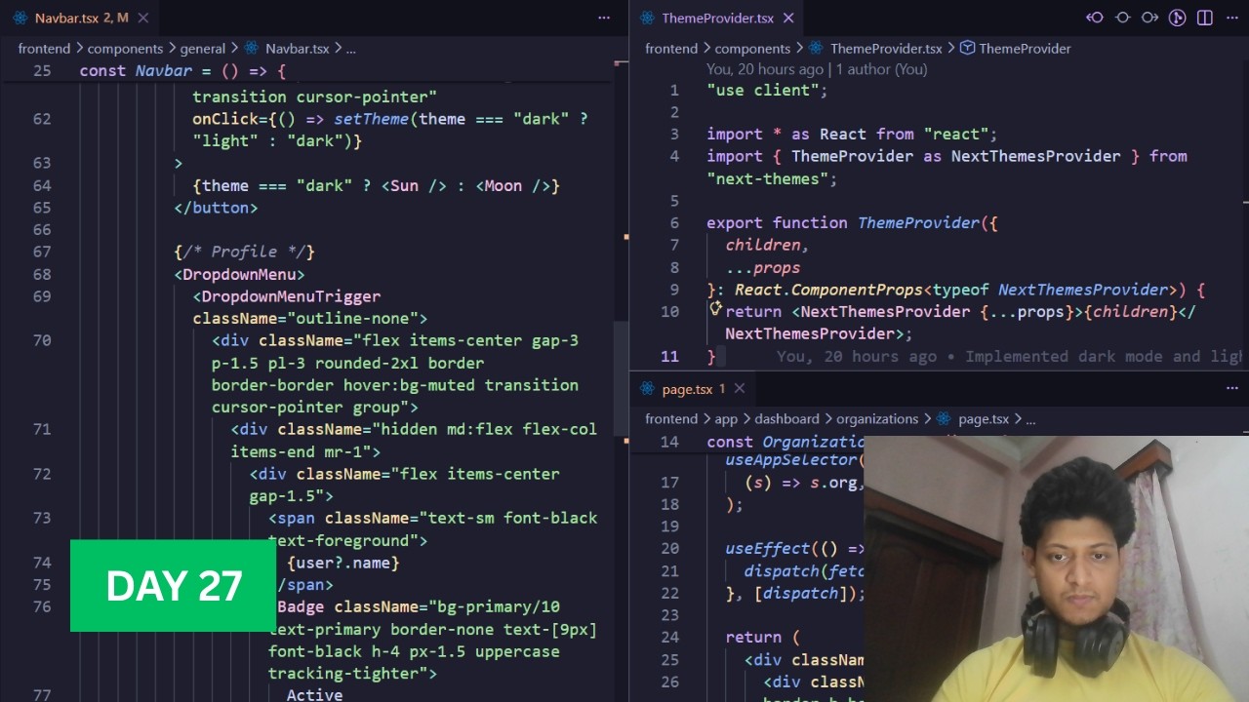
Task: Click 'useEffect' on line 20 in page.tsx
Action: click(x=767, y=548)
